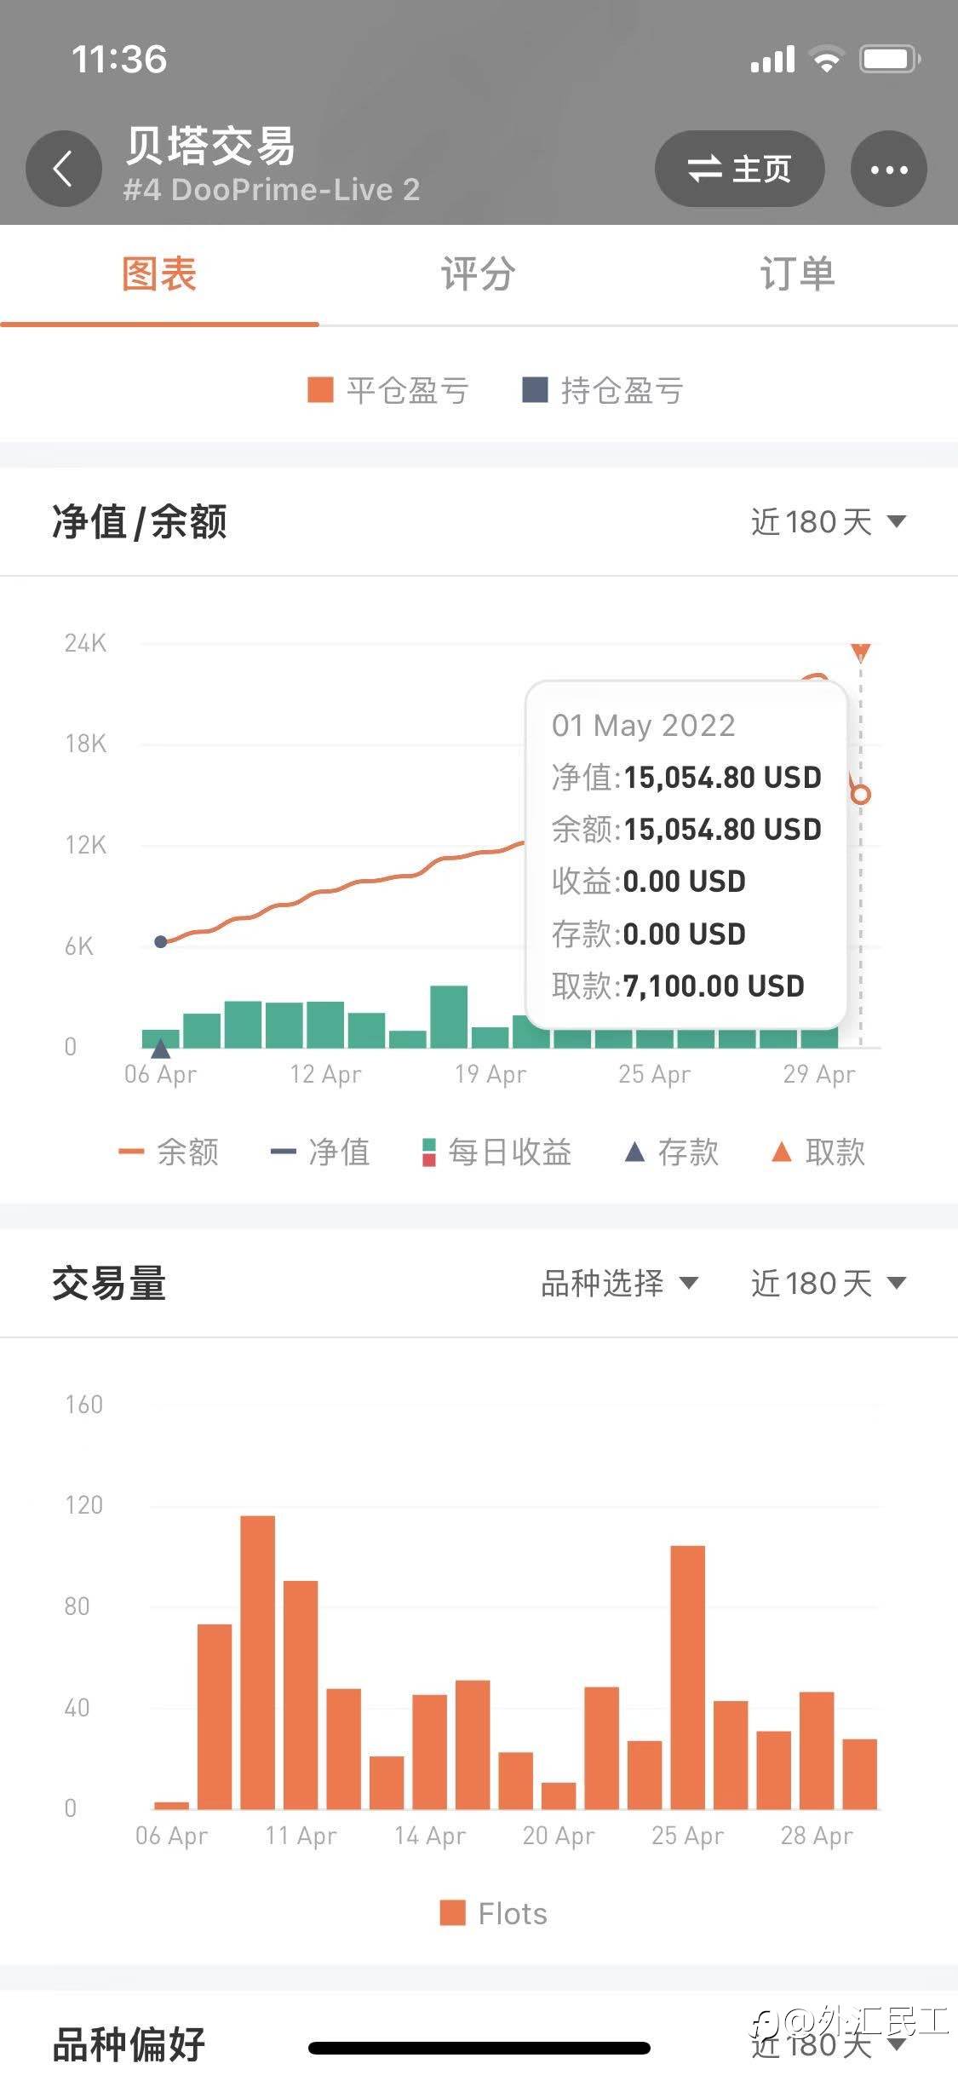Tap the tallest trading volume bar
The image size is (958, 2075).
[258, 1662]
